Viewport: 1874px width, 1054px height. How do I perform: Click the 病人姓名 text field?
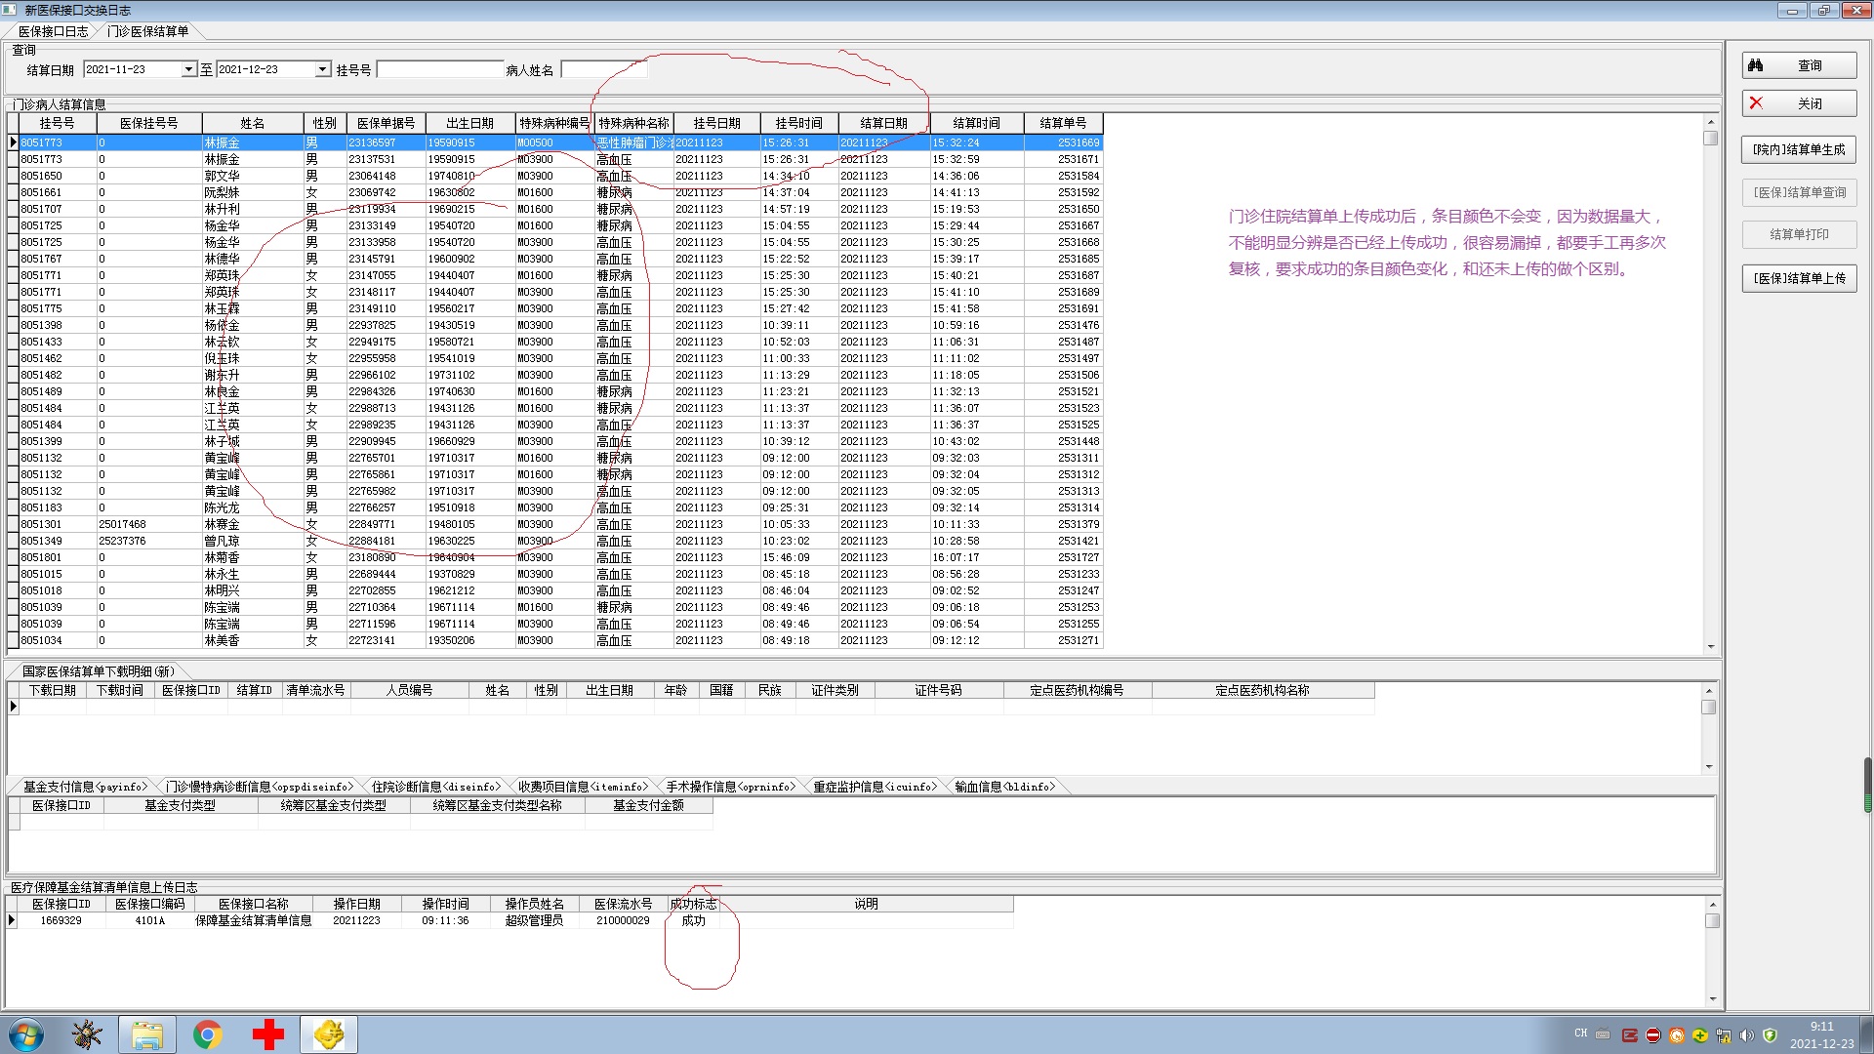(x=603, y=70)
